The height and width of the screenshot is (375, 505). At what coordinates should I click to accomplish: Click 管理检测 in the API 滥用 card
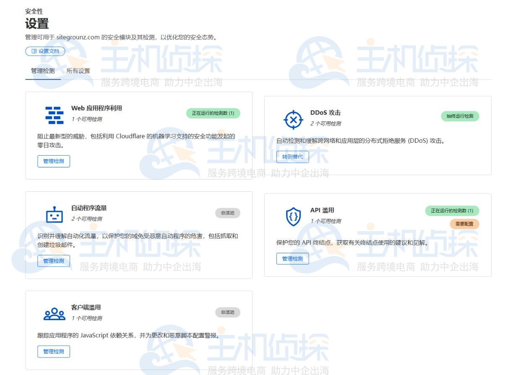(x=292, y=259)
